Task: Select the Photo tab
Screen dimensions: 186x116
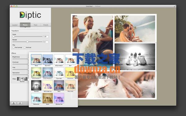Action: (25, 25)
